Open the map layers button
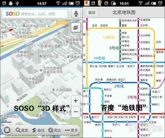This screenshot has width=165, height=138. pos(76,28)
